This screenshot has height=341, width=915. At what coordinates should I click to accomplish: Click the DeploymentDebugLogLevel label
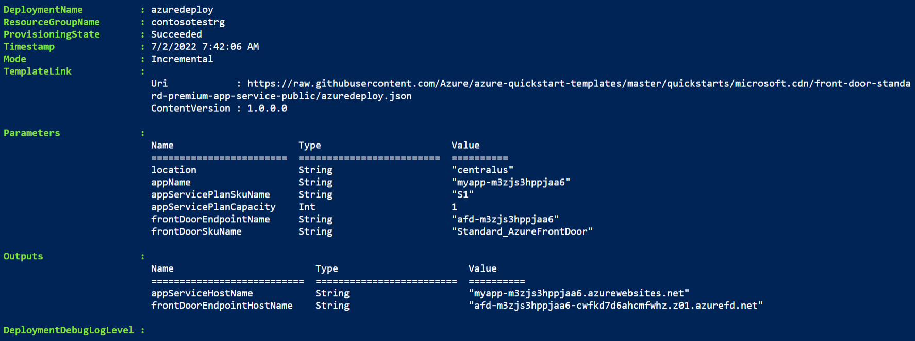point(69,330)
